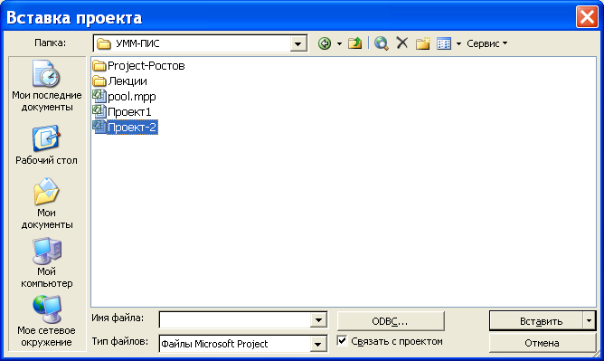The height and width of the screenshot is (361, 604).
Task: Click the Отмена button
Action: (x=542, y=343)
